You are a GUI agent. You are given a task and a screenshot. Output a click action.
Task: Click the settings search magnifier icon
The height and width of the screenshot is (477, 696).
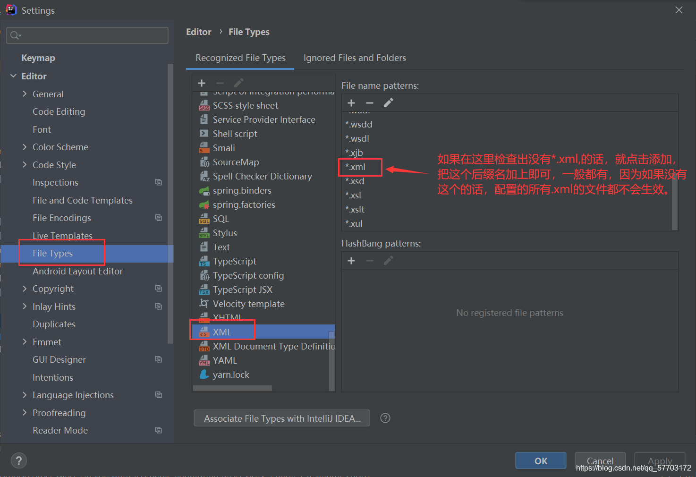pos(15,35)
